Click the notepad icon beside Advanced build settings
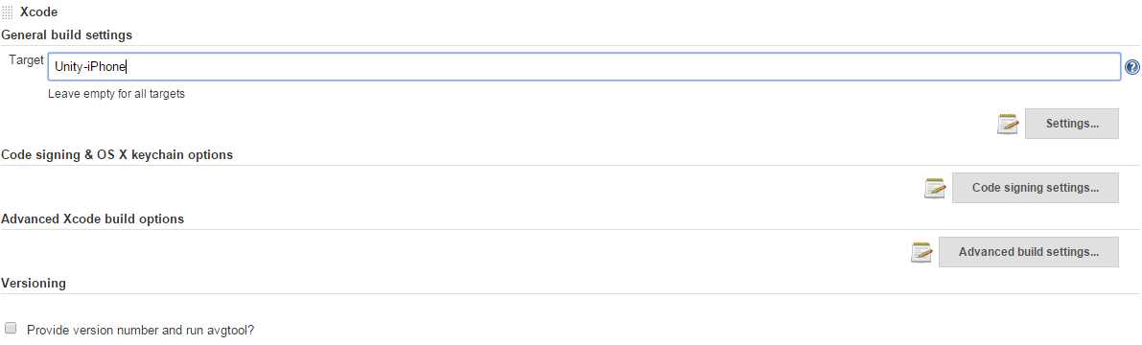Image resolution: width=1142 pixels, height=345 pixels. coord(921,252)
